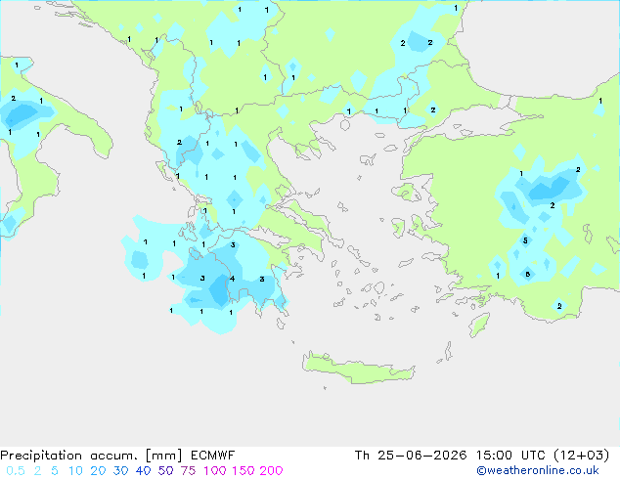Screen dimensions: 620x479
Task: Click the "ECMWF" model label
Action: click(x=213, y=456)
